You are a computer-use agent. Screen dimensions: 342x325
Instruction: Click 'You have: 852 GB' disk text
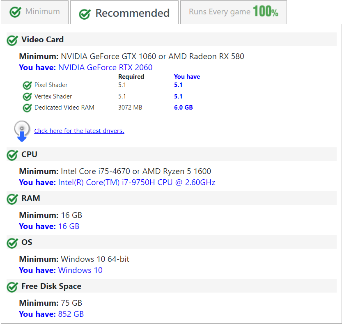click(x=51, y=314)
